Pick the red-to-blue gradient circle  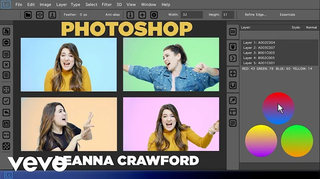pyautogui.click(x=278, y=109)
